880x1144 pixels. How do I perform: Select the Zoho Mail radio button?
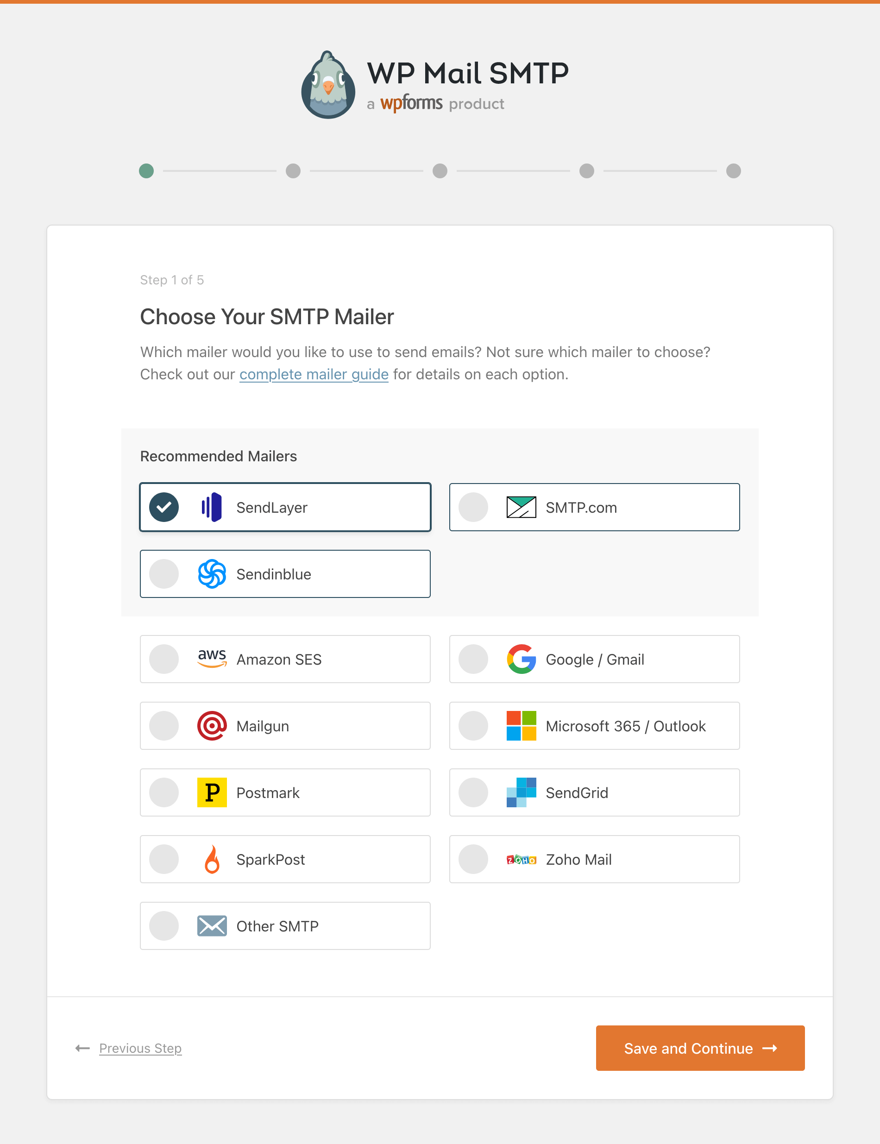(x=473, y=859)
